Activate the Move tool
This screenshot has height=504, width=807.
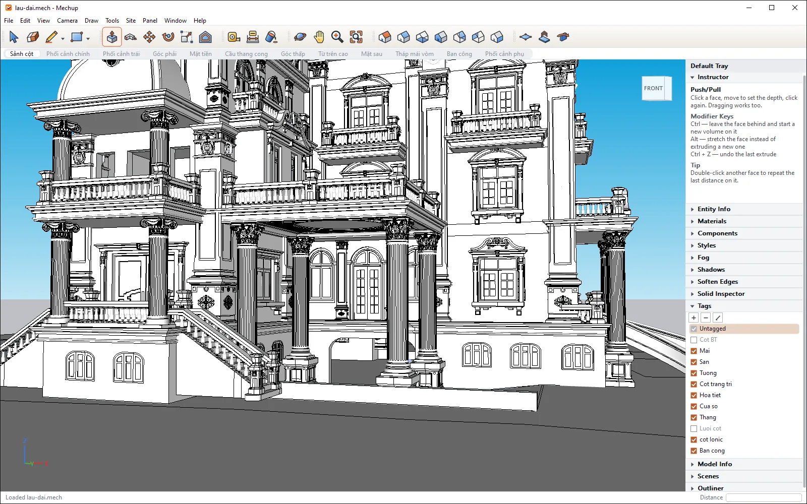click(149, 37)
